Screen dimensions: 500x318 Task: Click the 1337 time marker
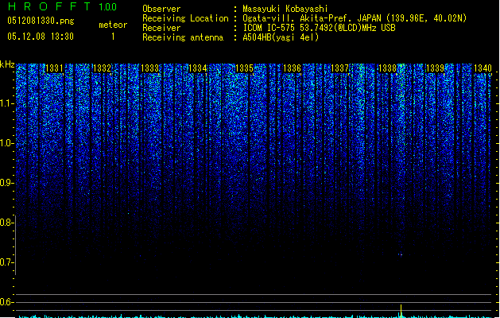340,68
